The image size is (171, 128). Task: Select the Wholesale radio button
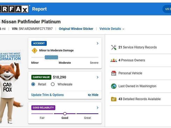click(53, 84)
